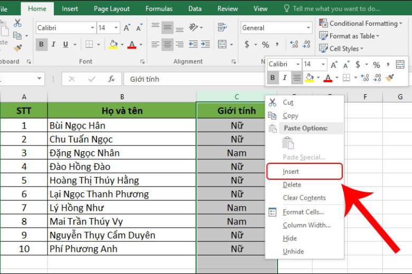Toggle Bold in the mini toolbar

click(x=273, y=77)
